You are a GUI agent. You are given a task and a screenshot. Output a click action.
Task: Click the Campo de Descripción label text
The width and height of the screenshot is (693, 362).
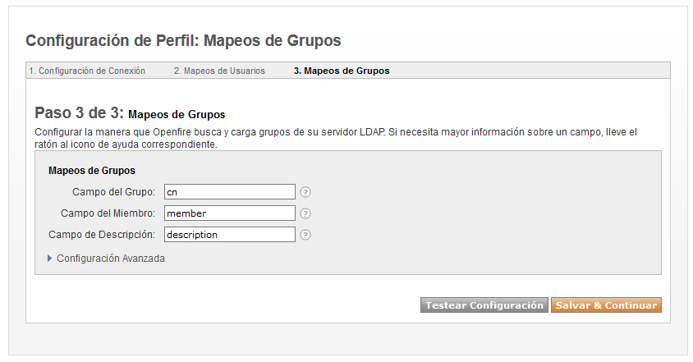102,235
